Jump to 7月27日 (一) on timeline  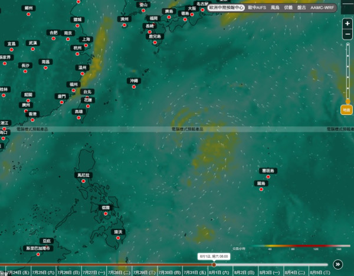pos(94,272)
